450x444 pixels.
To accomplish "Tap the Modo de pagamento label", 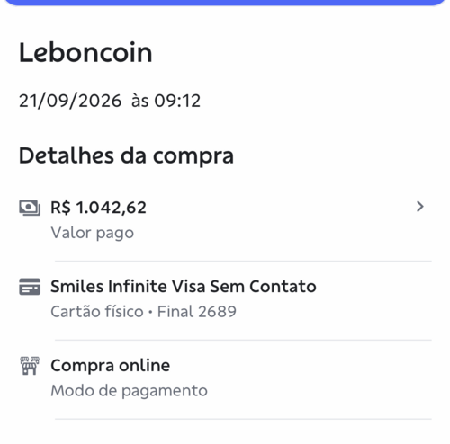I will [130, 391].
